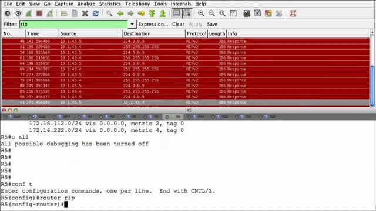Open Wireshark preferences (tools icon)
The image size is (376, 211).
click(278, 13)
